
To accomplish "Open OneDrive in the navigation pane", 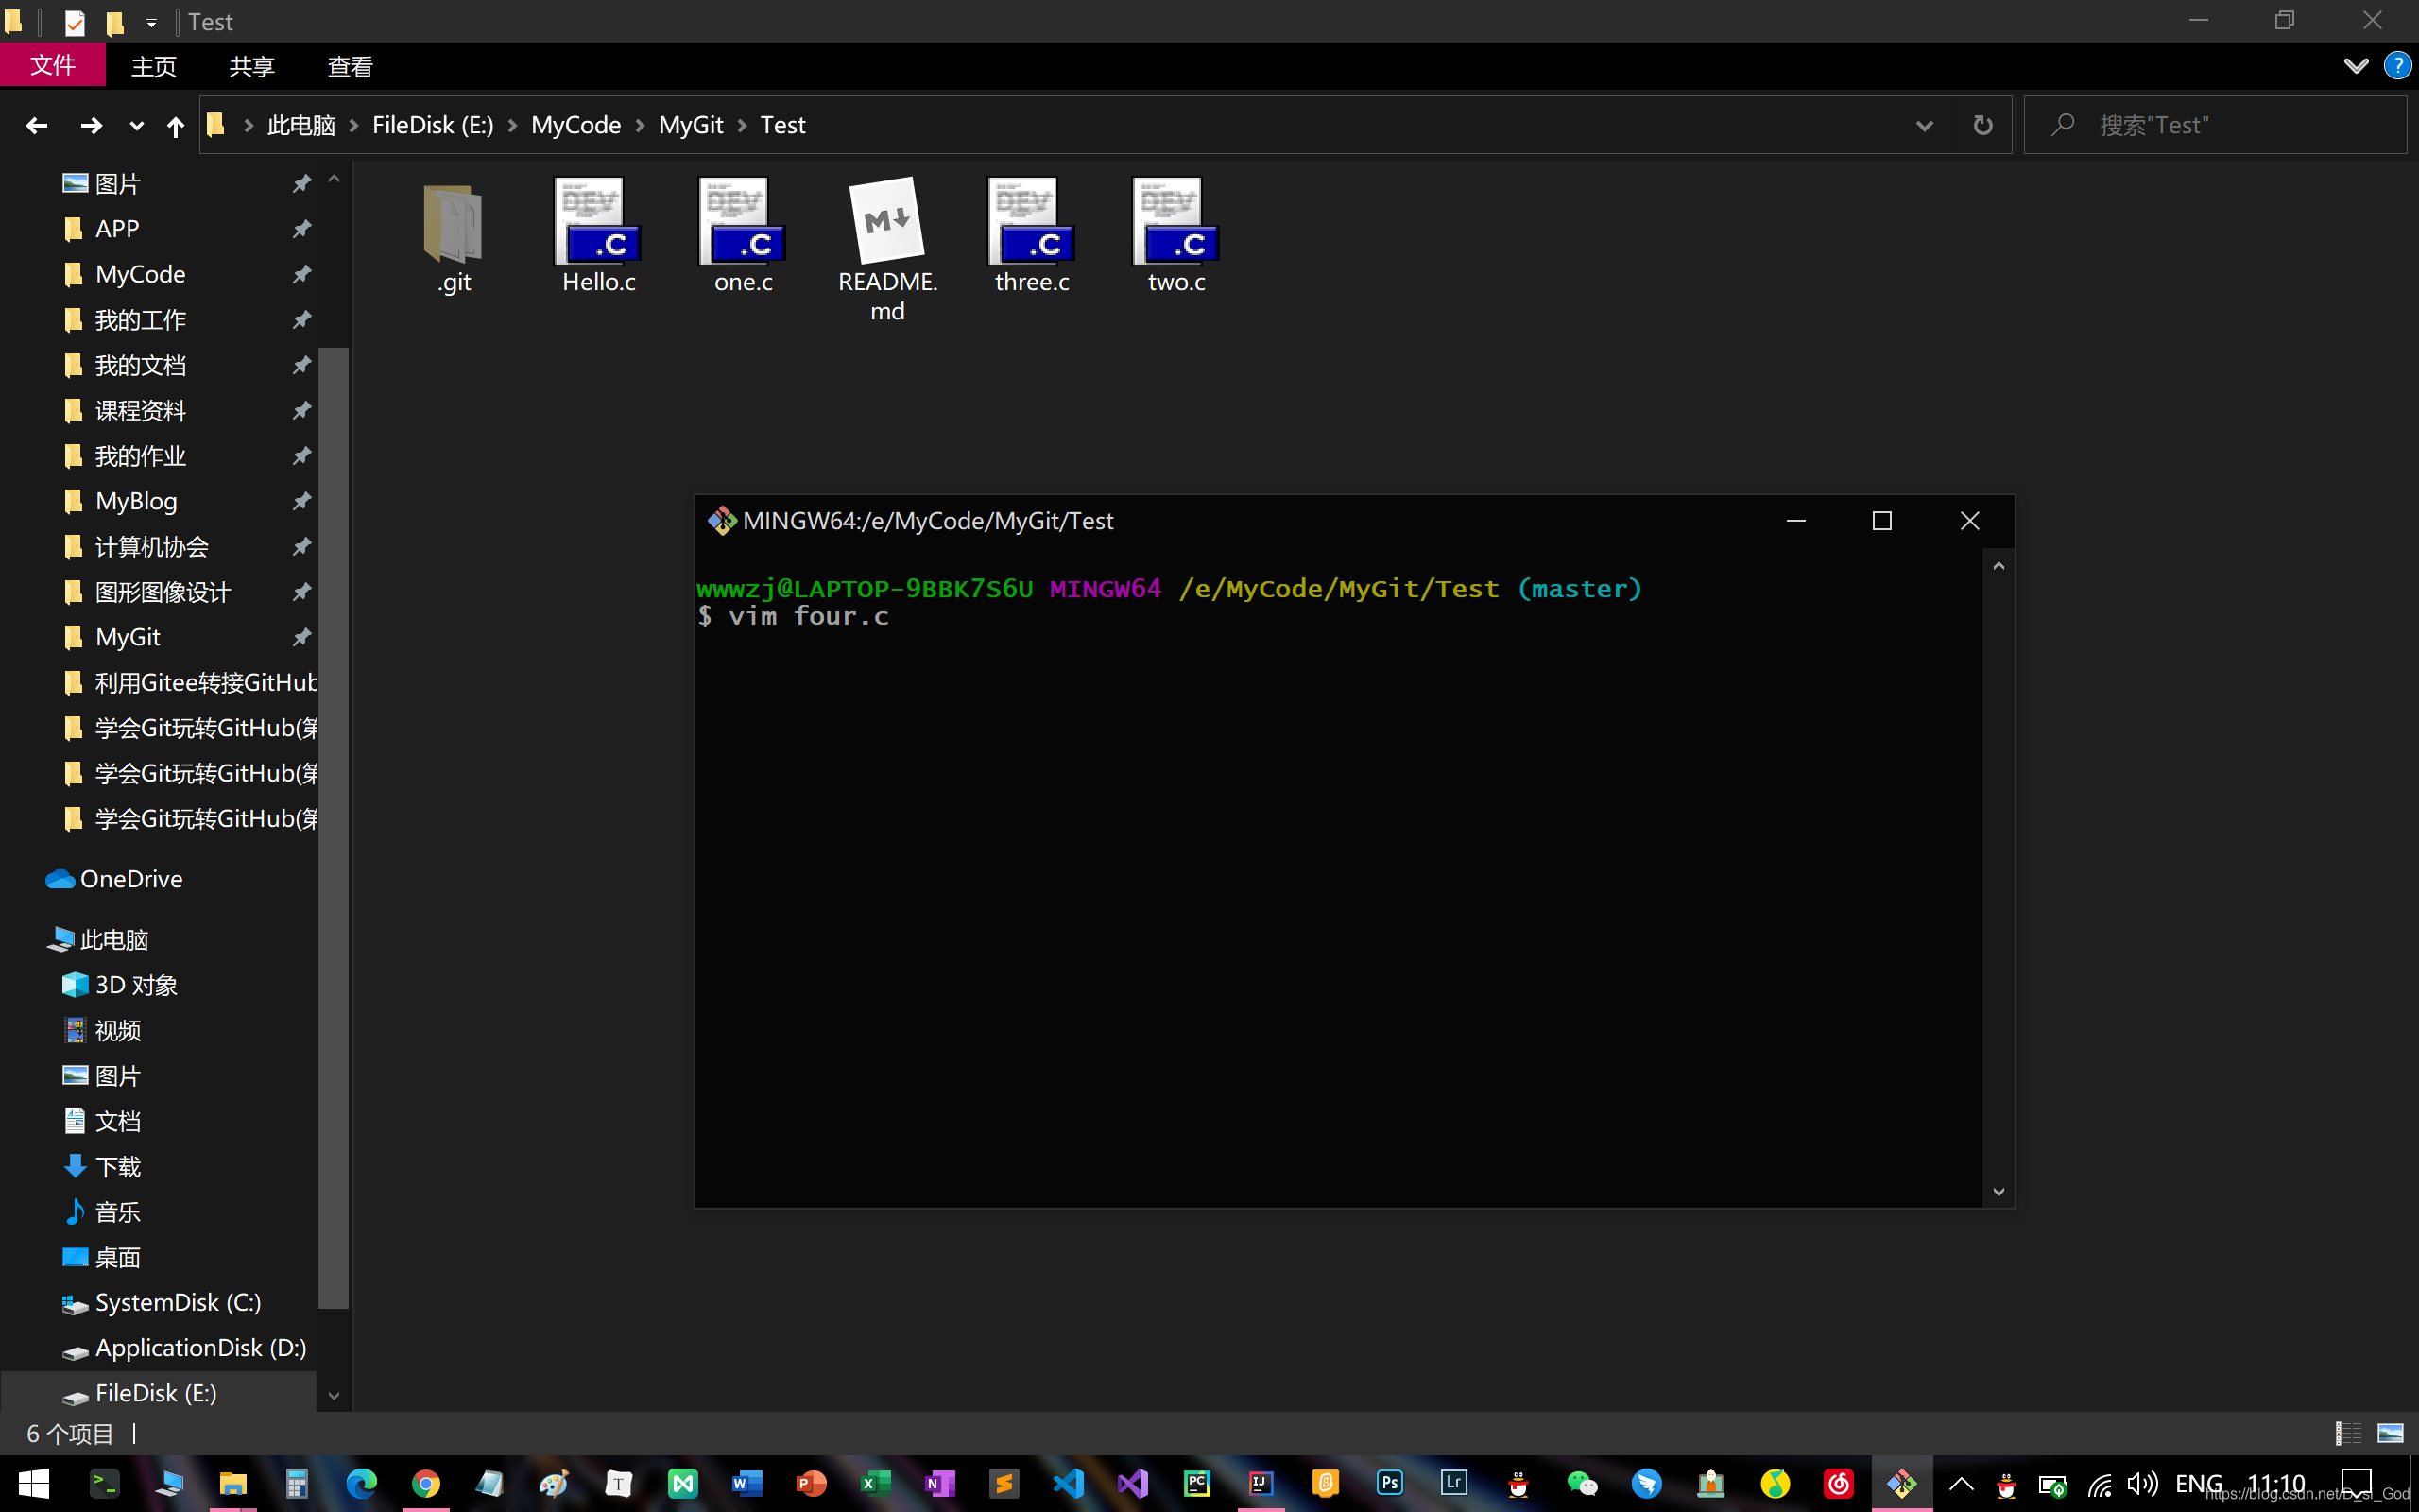I will (x=130, y=879).
